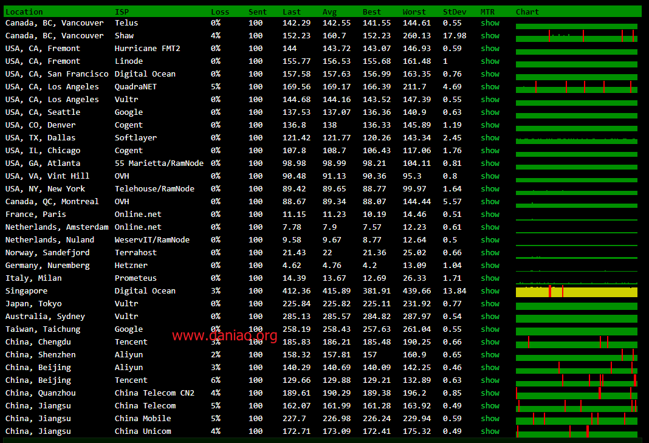The image size is (649, 443).
Task: Open show for Nuremberg Hetzner row
Action: [x=490, y=266]
